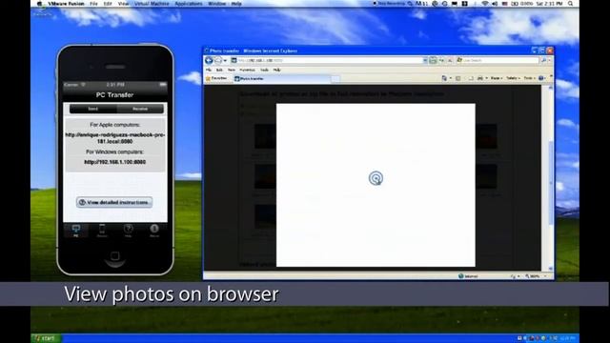Viewport: 610px width, 343px height.
Task: Click the IE Refresh icon
Action: 441,60
